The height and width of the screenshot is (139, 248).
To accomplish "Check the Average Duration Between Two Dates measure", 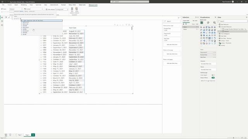I will [x=221, y=29].
